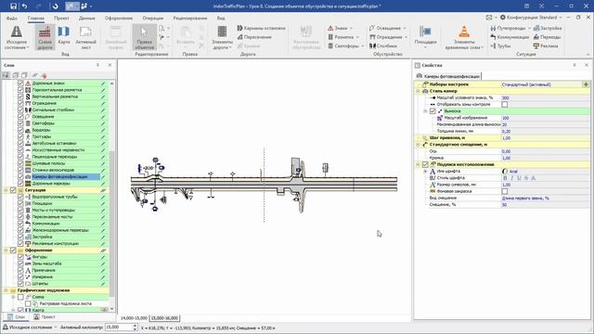Open the Данные ribbon tab
The image size is (594, 334).
click(x=86, y=18)
